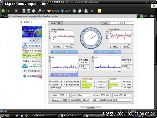Click the North Star banner thumbnail

pyautogui.click(x=32, y=32)
